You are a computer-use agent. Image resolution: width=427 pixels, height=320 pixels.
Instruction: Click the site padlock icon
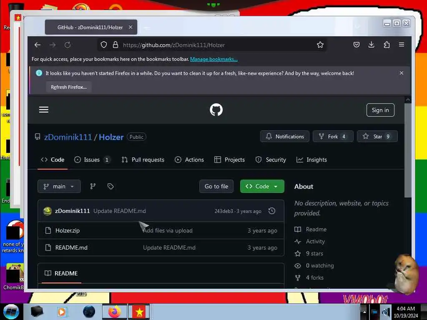116,45
